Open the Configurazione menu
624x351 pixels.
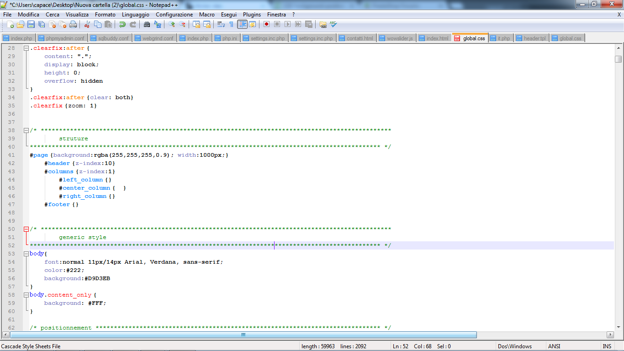point(175,15)
